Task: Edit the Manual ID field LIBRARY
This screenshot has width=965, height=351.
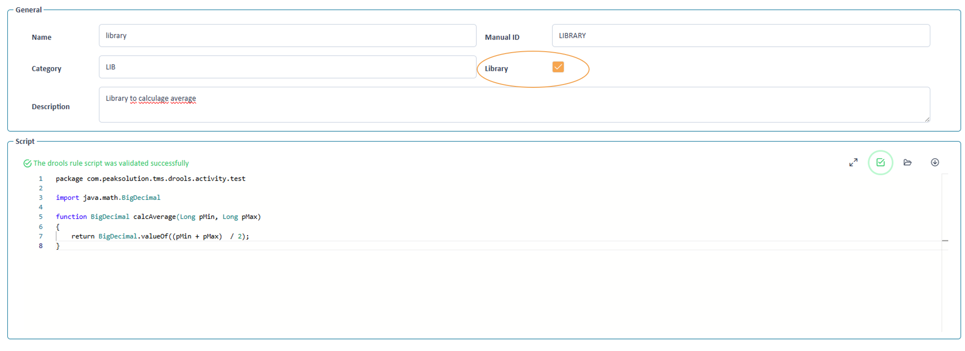Action: [741, 36]
